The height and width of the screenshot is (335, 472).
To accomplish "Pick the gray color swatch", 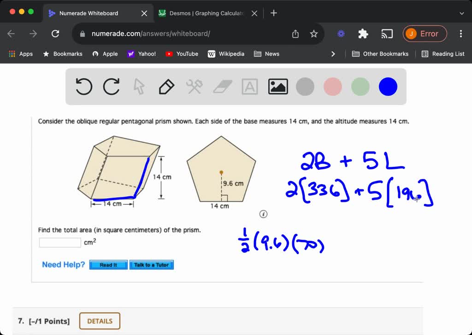I will pos(305,87).
